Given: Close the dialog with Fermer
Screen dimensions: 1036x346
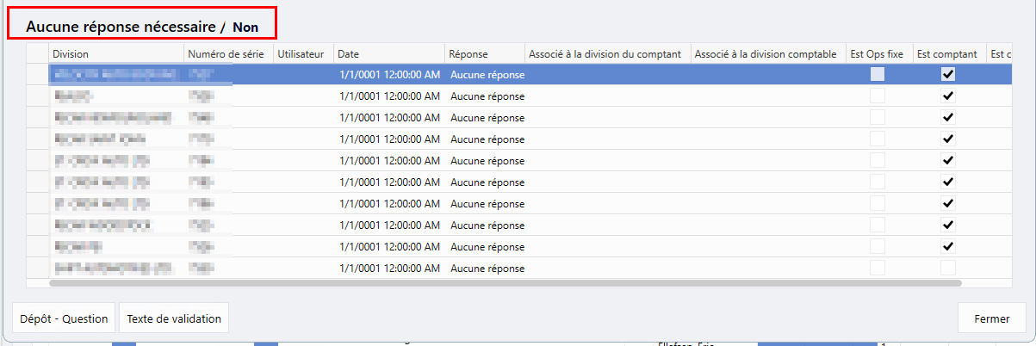Looking at the screenshot, I should coord(991,318).
